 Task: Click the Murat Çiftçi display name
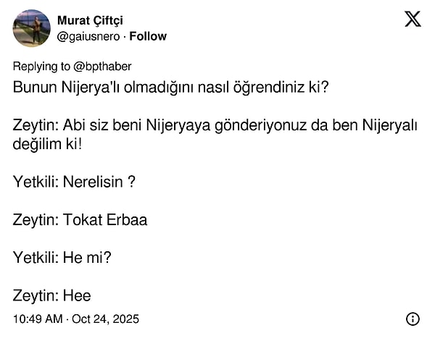(x=91, y=20)
